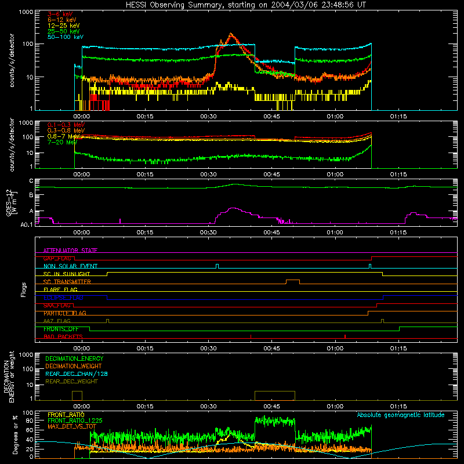The width and height of the screenshot is (464, 464).
Task: Select the yellow 12-25 keV legend label
Action: (64, 26)
